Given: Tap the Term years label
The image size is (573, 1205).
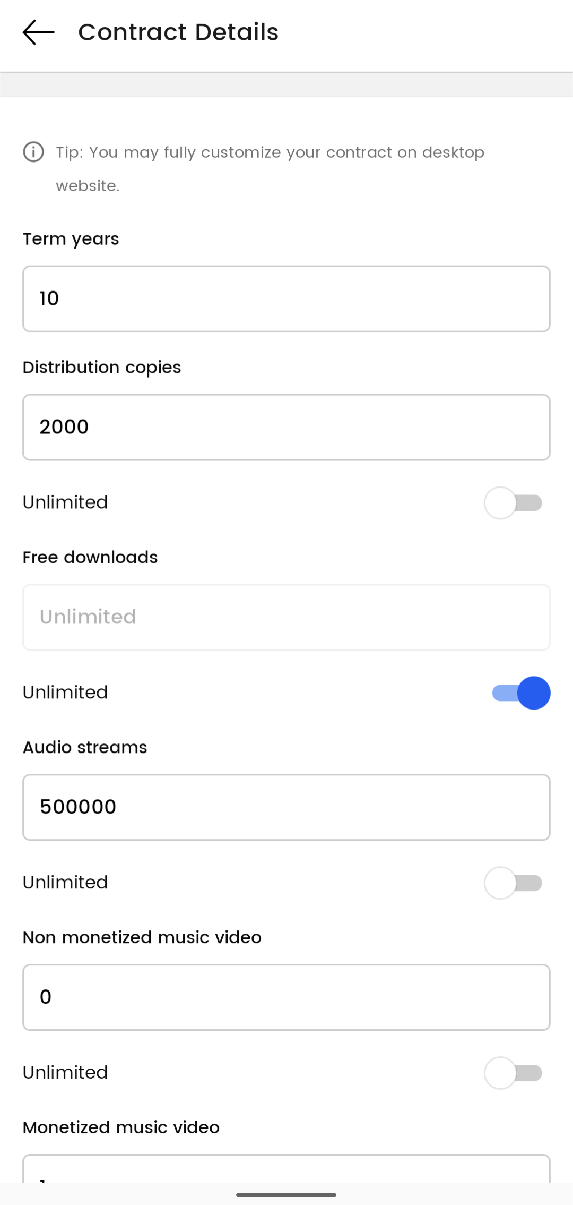Looking at the screenshot, I should coord(71,239).
